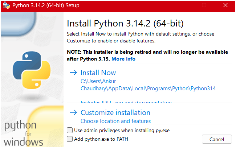Image resolution: width=236 pixels, height=148 pixels.
Task: Click the install path ending in Python314
Action: 148,85
